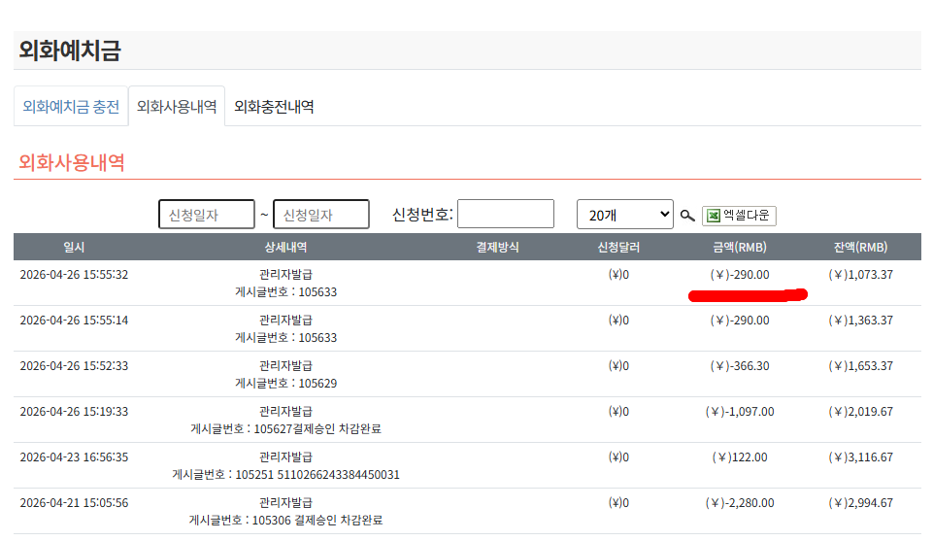Open the 외화충전내역 tab

click(274, 107)
